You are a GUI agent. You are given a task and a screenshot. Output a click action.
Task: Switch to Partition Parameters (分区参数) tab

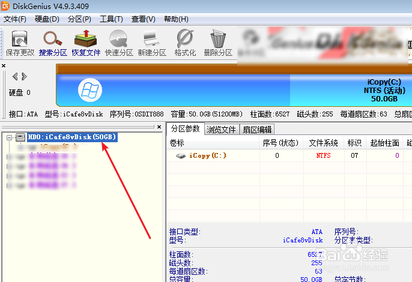click(x=186, y=128)
